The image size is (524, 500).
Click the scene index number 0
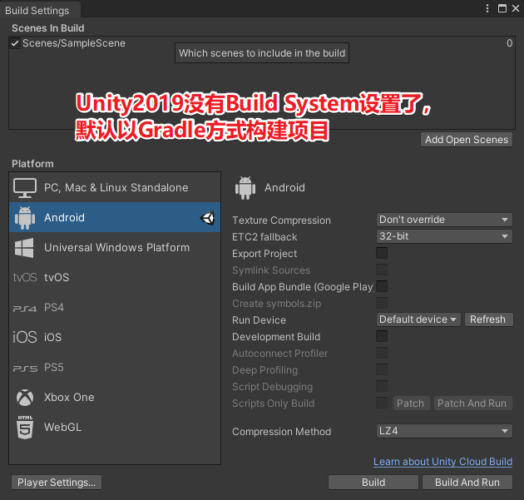tap(509, 43)
